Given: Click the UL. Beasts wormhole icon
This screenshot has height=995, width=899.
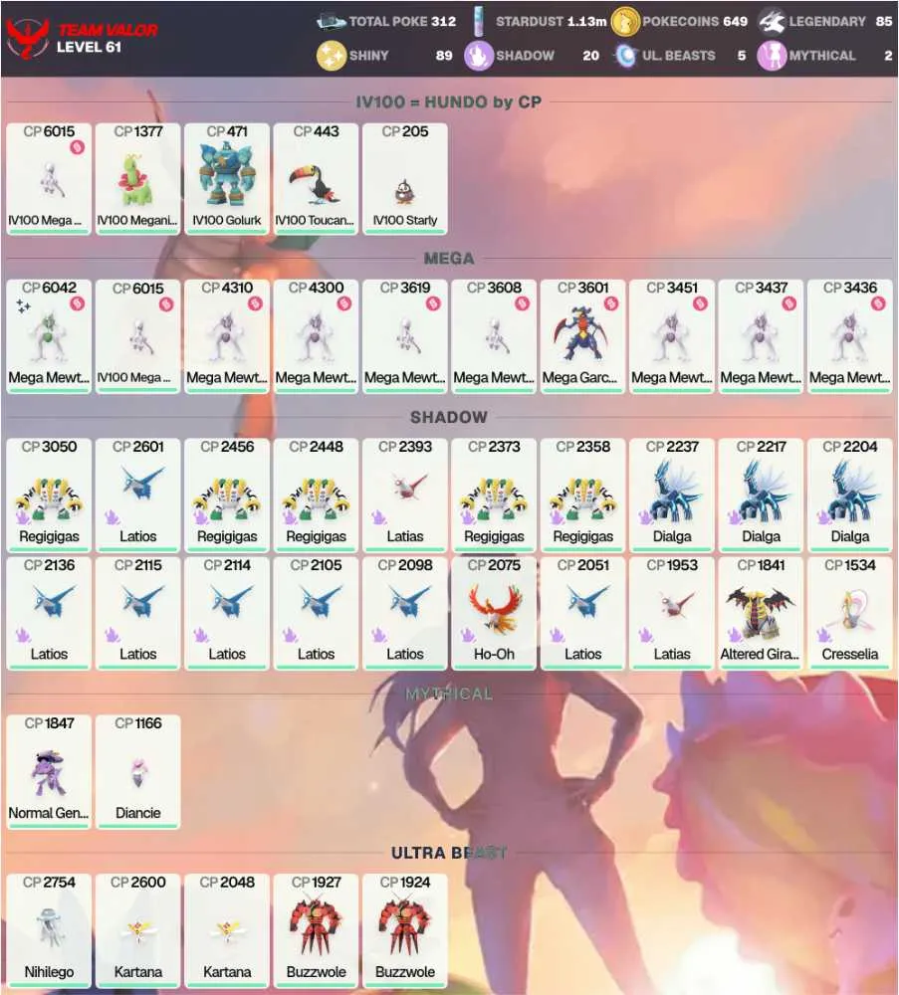Looking at the screenshot, I should 625,56.
